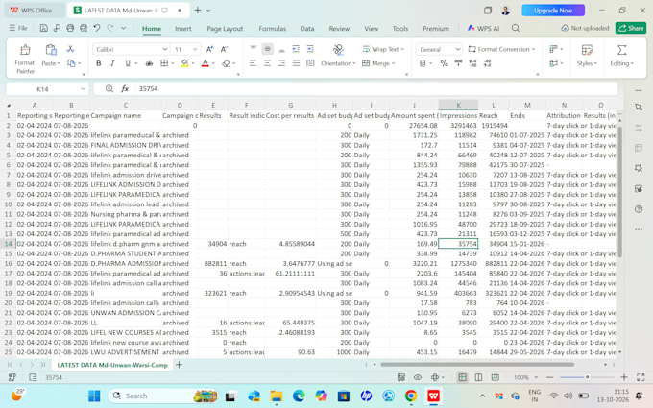Image resolution: width=653 pixels, height=408 pixels.
Task: Click the Cut scissors icon
Action: point(70,49)
